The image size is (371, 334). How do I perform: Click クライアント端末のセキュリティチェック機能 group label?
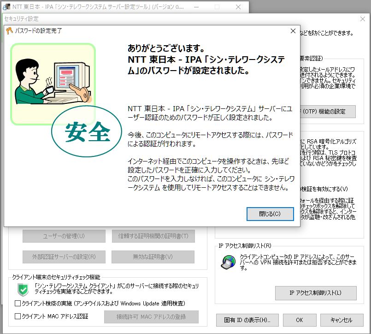pos(56,277)
